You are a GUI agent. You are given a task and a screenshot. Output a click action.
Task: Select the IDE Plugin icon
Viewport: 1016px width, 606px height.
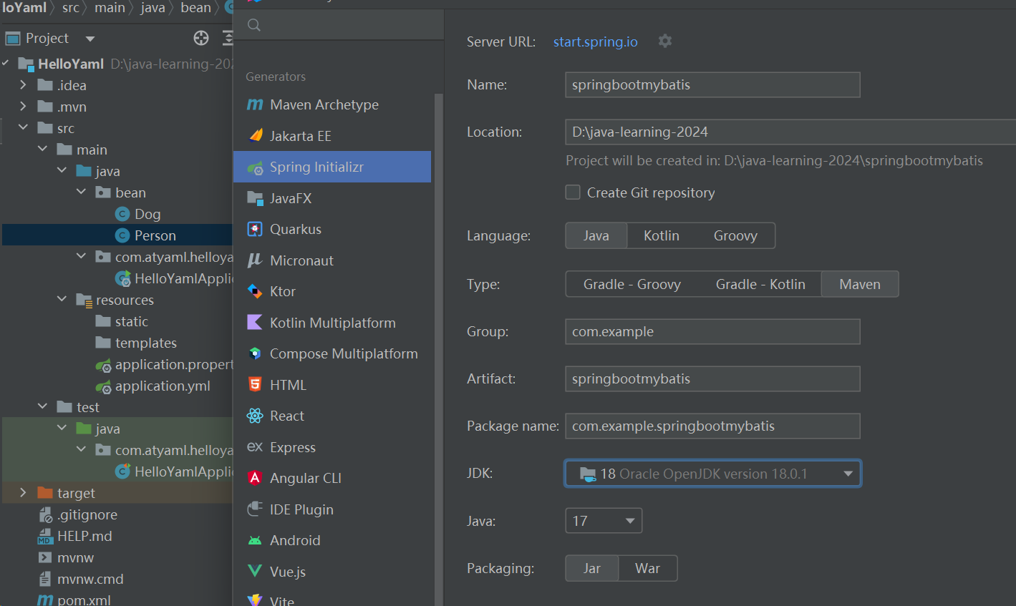click(x=255, y=509)
